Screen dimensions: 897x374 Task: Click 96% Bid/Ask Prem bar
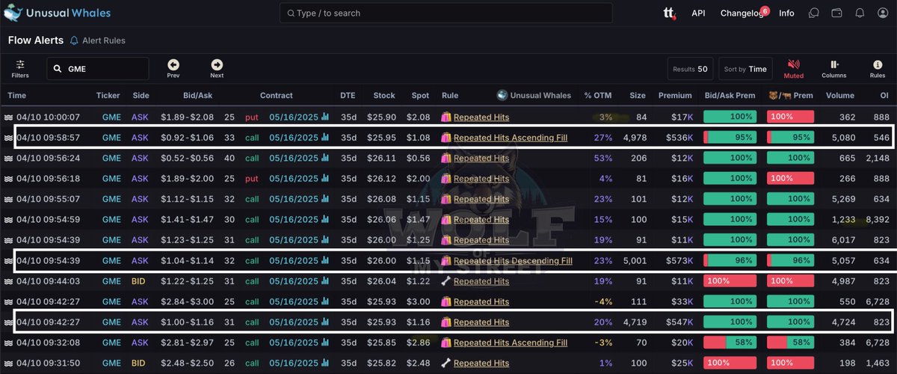tap(730, 260)
